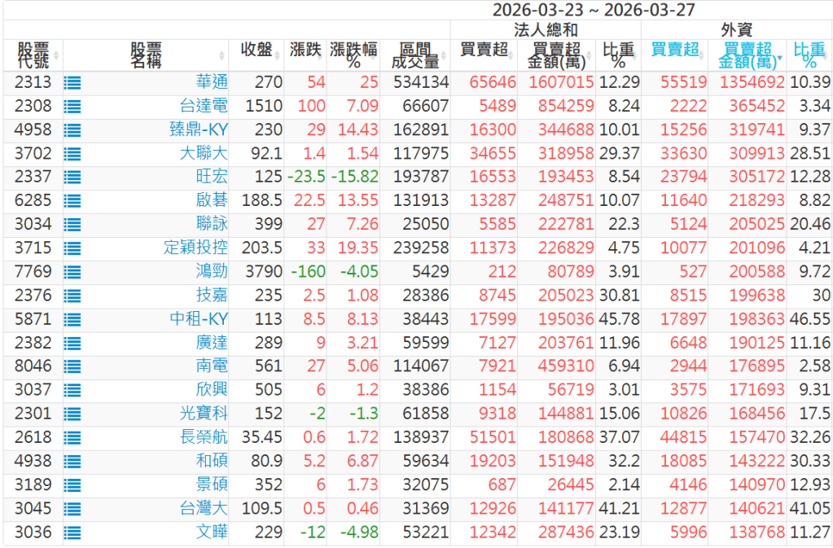Click the list icon beside 華通

pos(72,82)
